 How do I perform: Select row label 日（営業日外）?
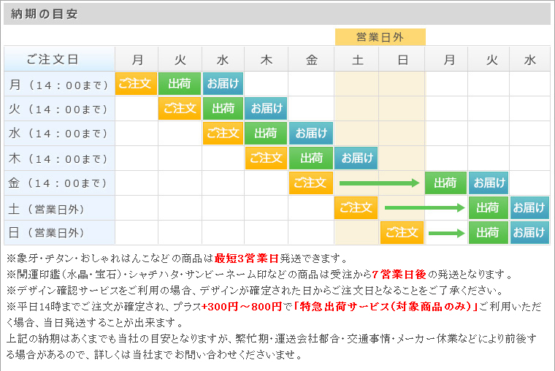point(59,232)
